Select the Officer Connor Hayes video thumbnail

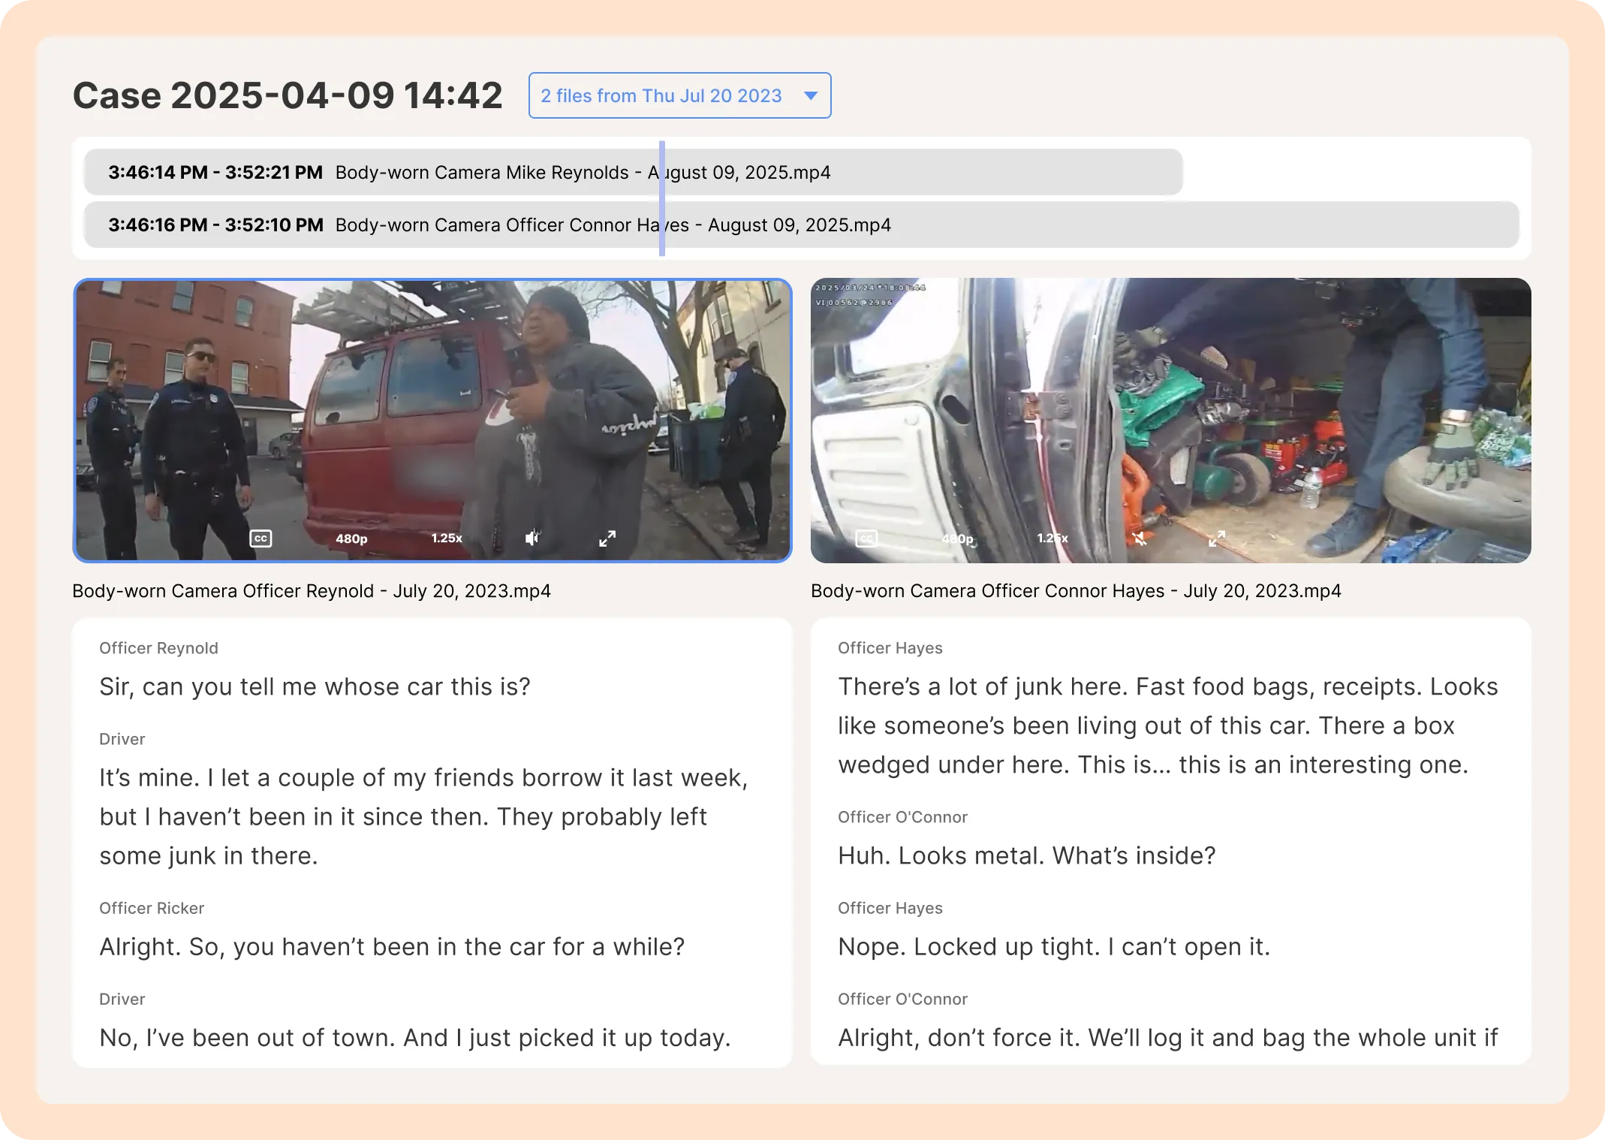pos(1170,421)
